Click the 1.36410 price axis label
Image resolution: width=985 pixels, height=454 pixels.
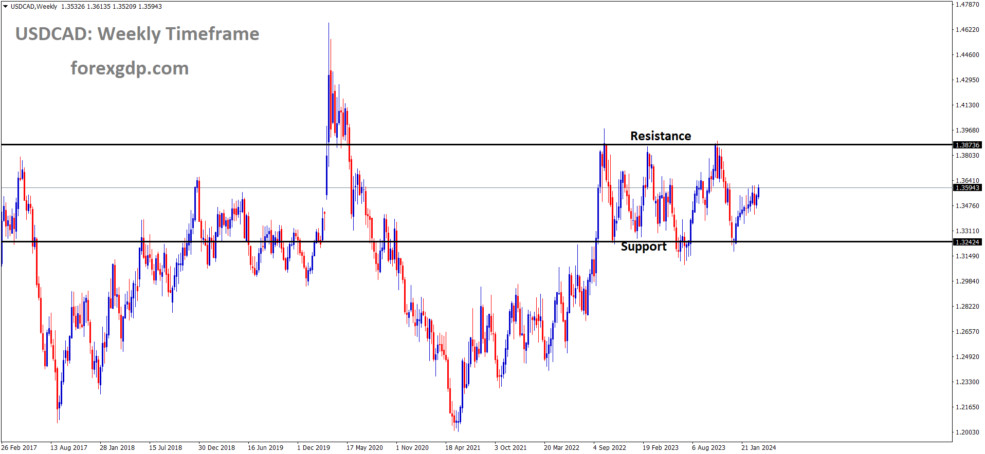pos(967,181)
